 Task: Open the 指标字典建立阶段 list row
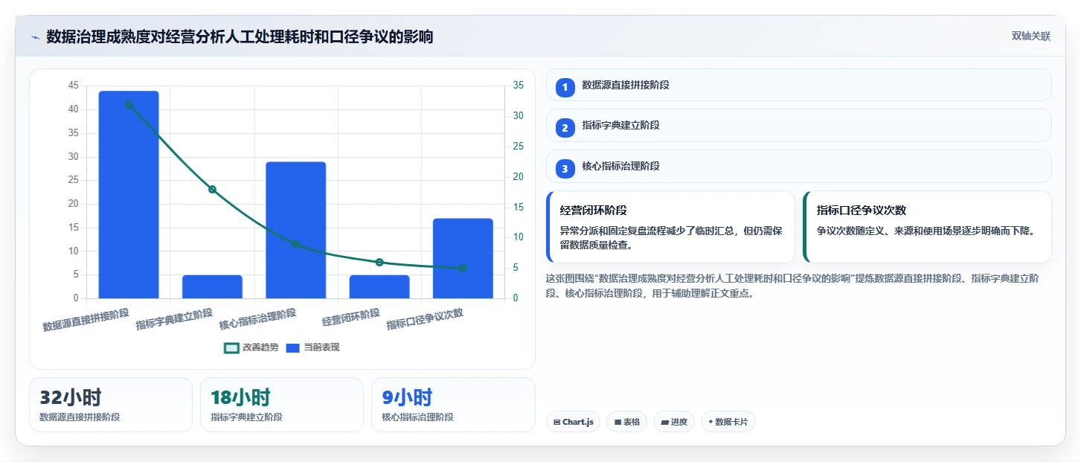tap(798, 125)
